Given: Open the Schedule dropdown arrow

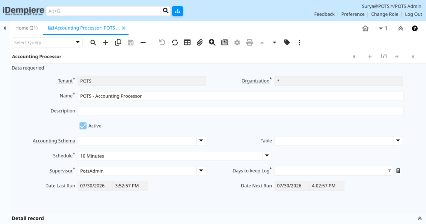Looking at the screenshot, I should click(267, 156).
